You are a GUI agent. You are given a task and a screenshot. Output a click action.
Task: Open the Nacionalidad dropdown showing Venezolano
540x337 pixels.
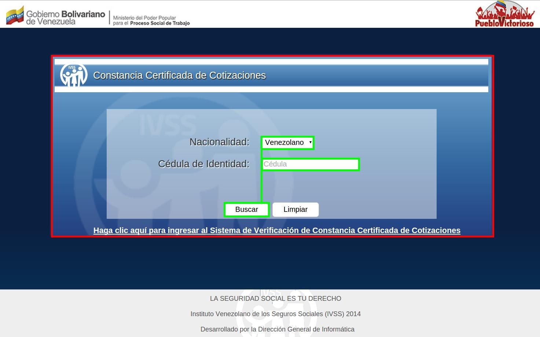coord(288,143)
